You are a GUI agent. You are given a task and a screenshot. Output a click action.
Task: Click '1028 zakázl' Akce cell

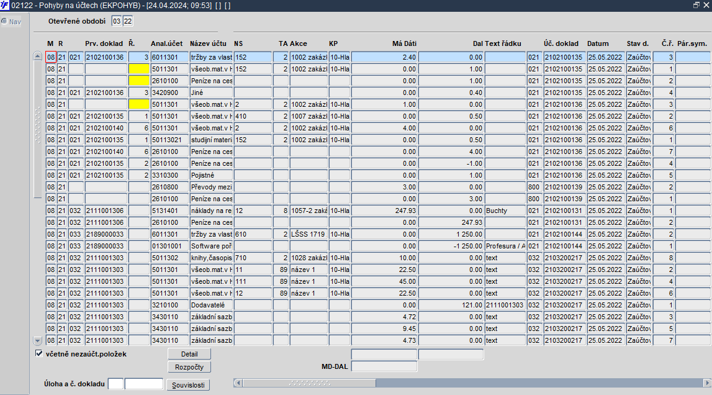click(x=309, y=258)
